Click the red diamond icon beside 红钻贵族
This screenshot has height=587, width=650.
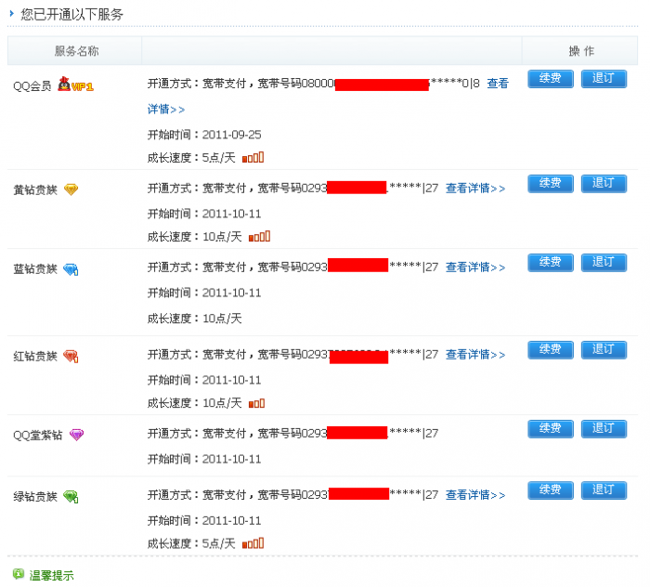71,356
